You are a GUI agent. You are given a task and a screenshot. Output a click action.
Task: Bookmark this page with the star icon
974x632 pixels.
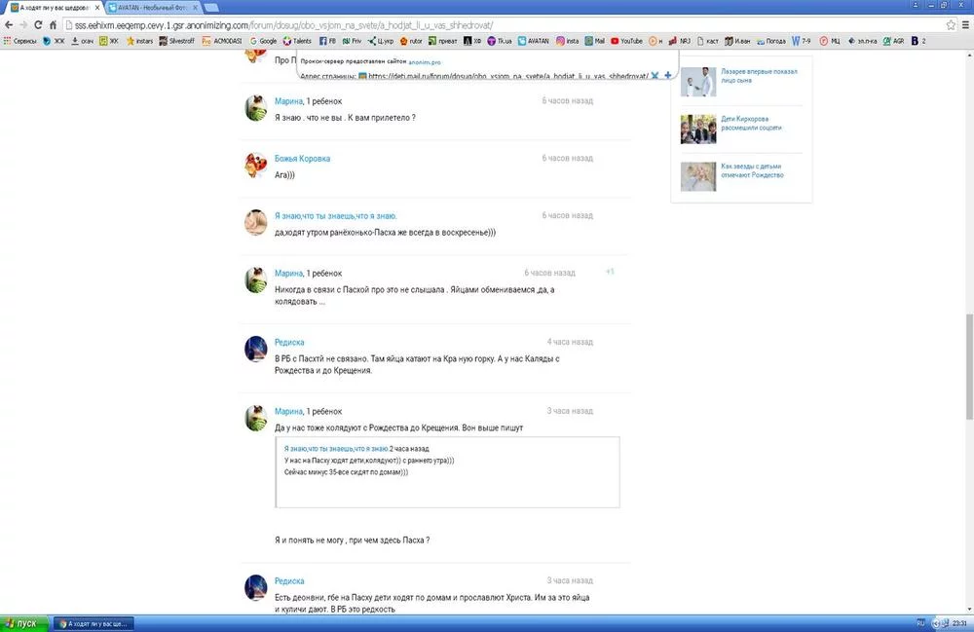pyautogui.click(x=951, y=25)
